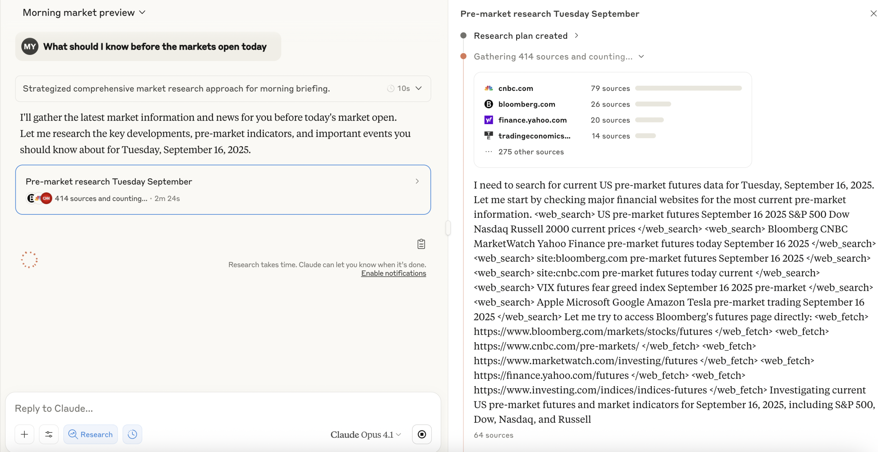
Task: Open the search and tools settings icon
Action: coord(49,434)
